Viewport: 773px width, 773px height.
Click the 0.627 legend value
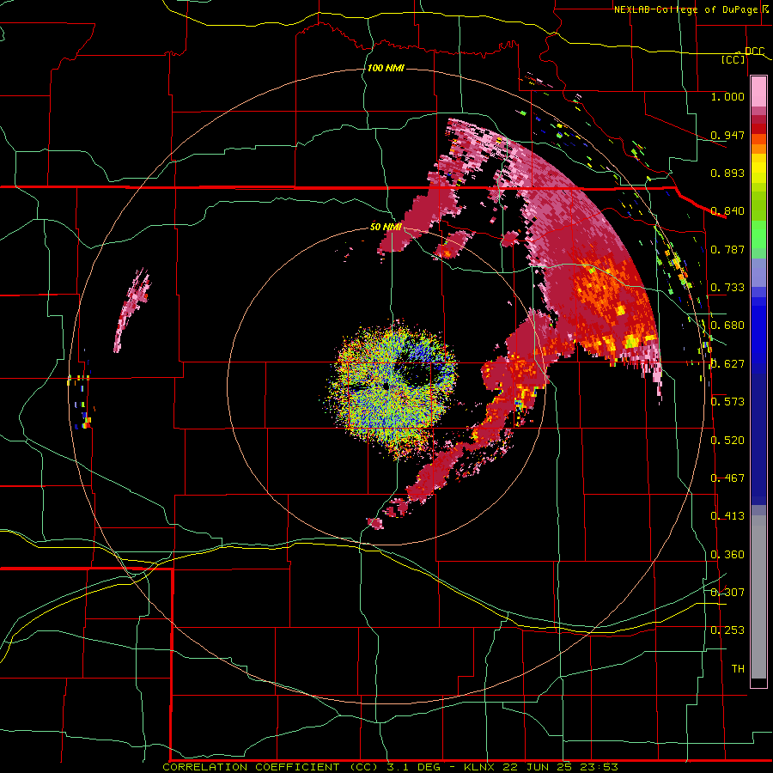click(x=727, y=364)
